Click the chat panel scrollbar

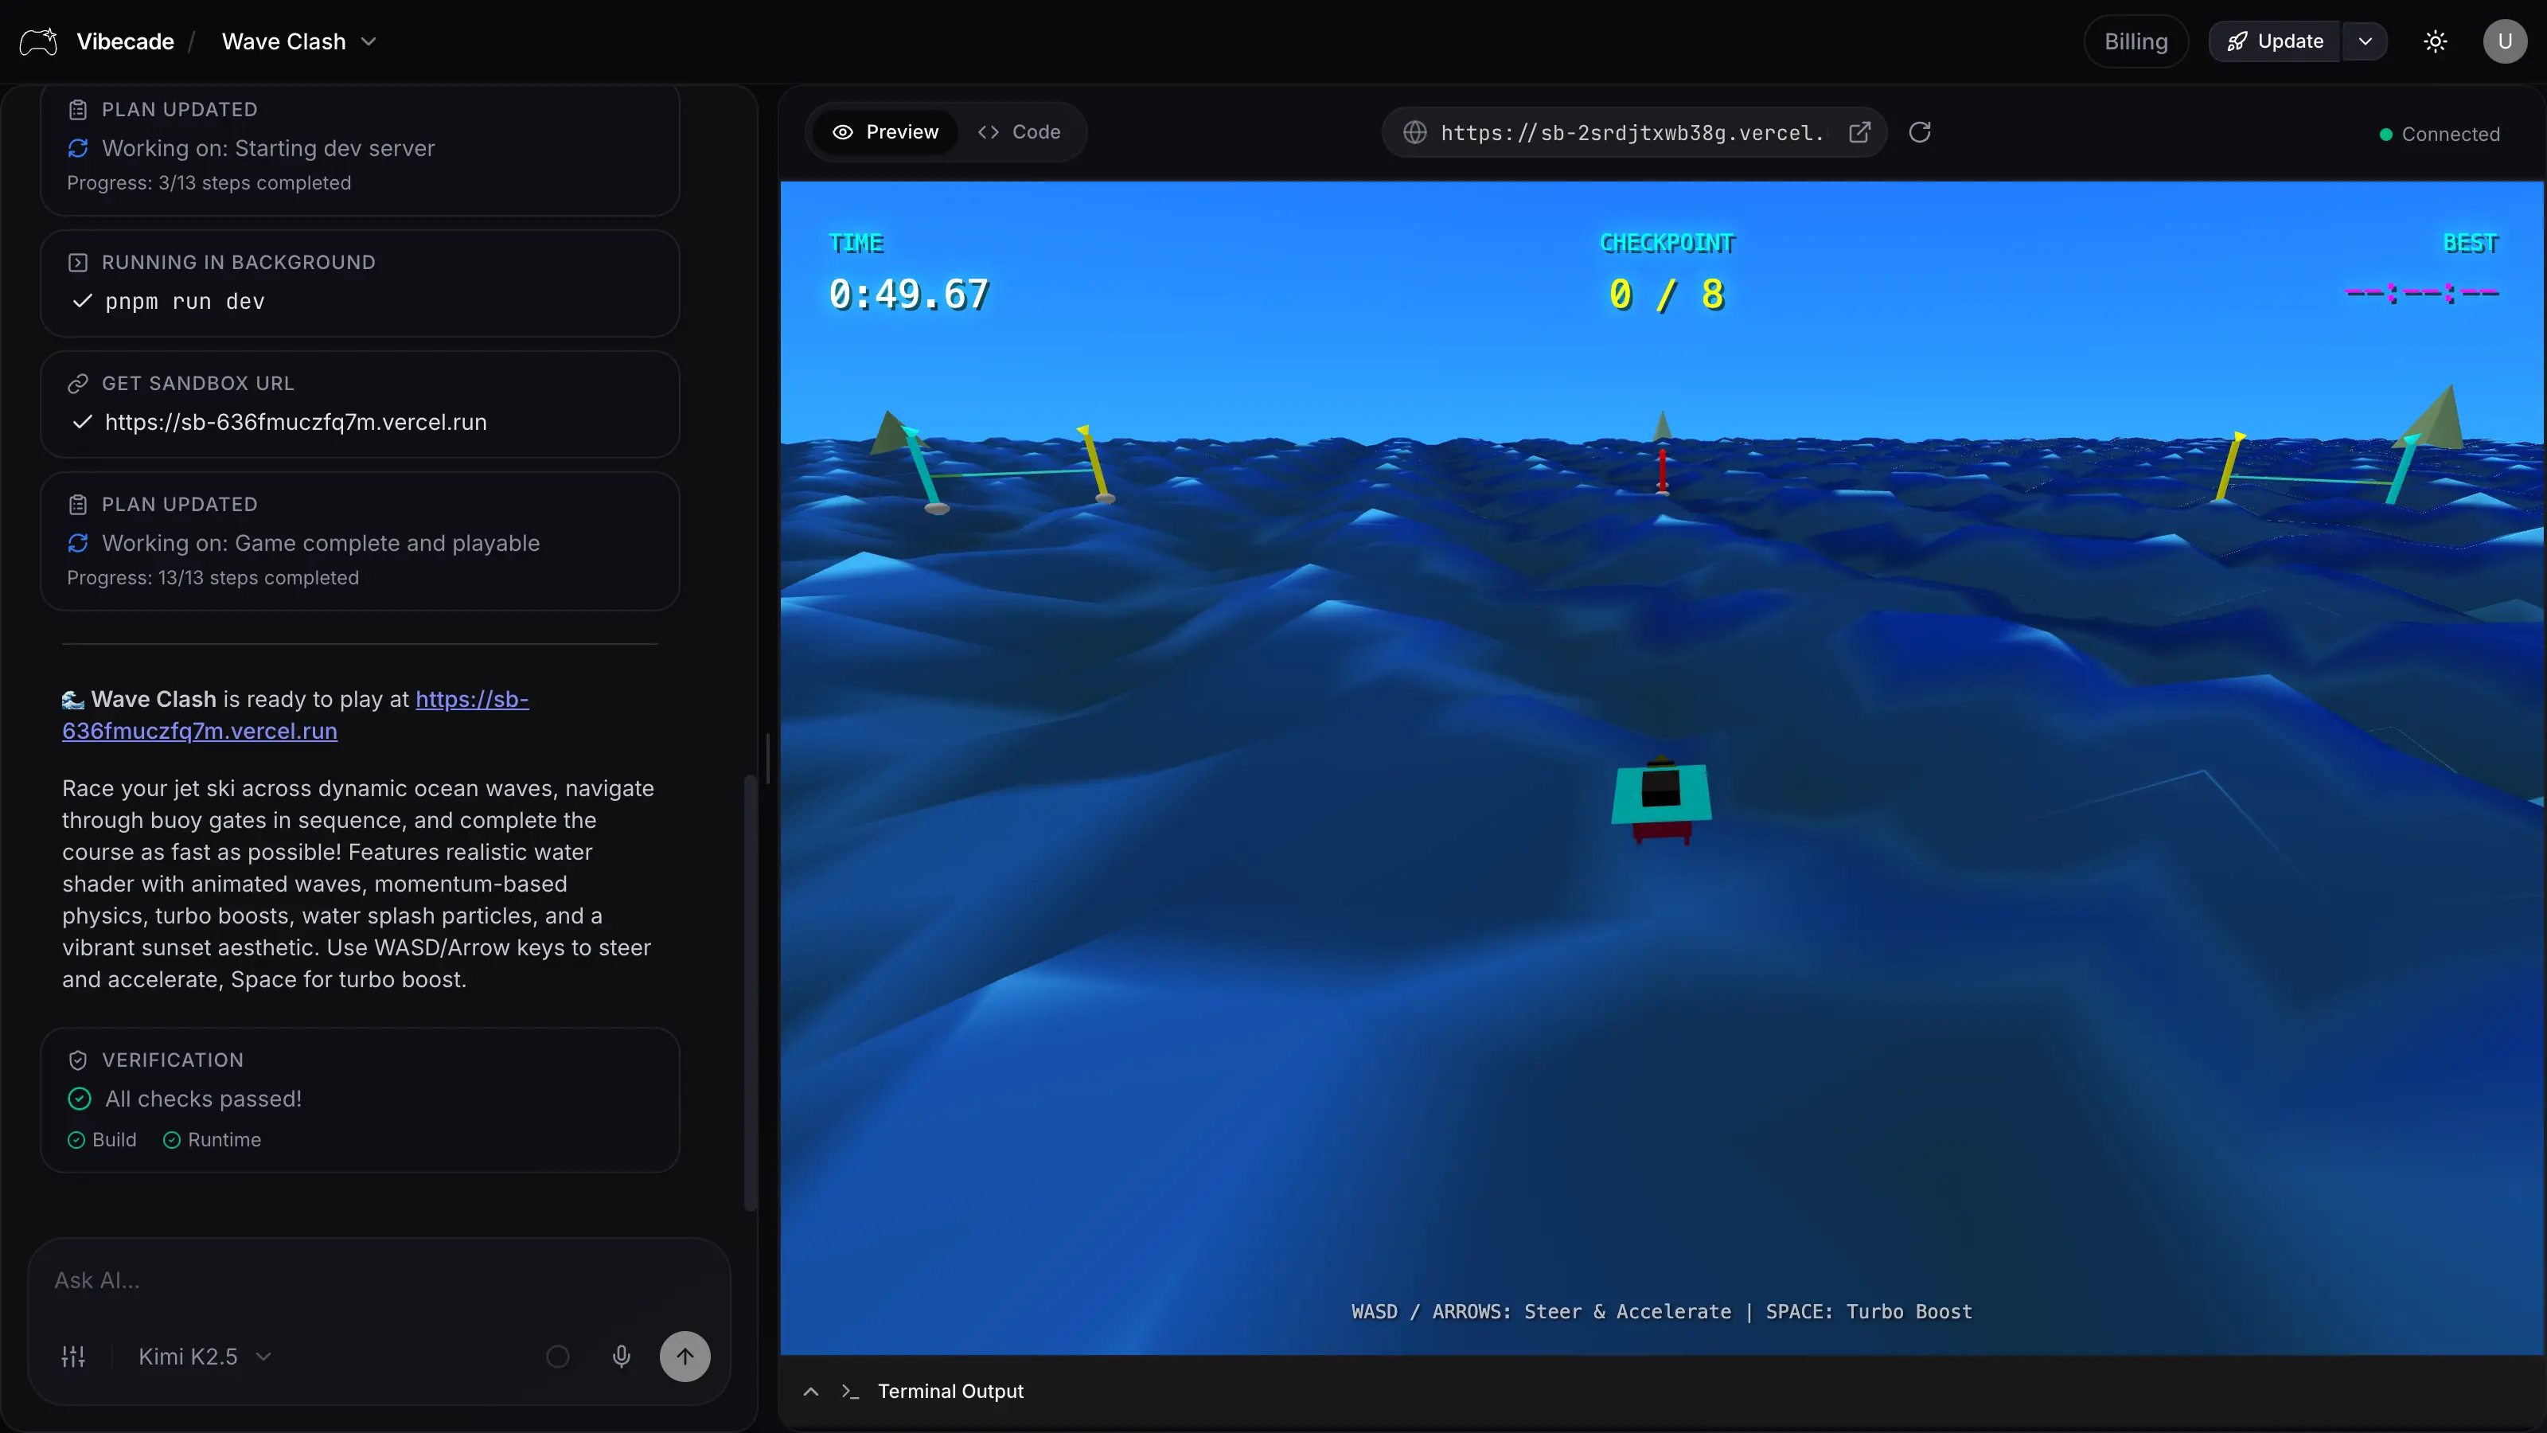(751, 989)
